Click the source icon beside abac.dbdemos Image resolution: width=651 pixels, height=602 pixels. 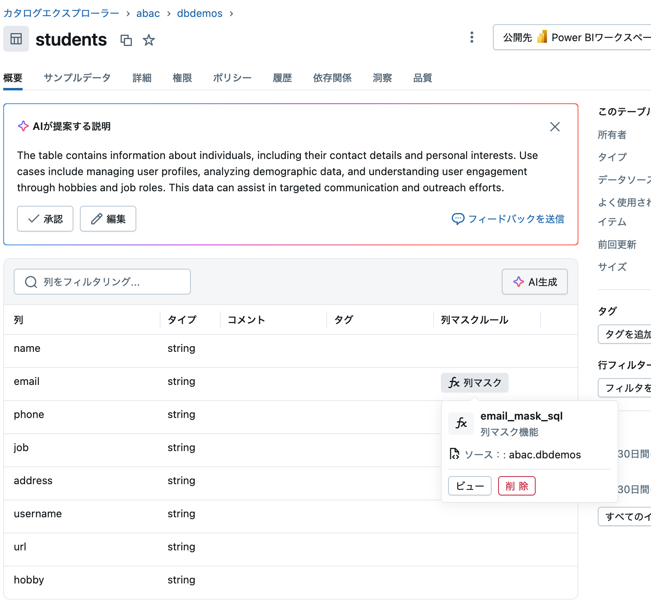pyautogui.click(x=455, y=454)
